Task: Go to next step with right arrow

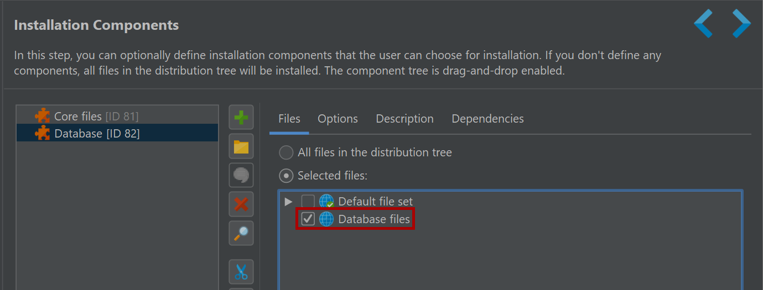Action: click(x=741, y=23)
